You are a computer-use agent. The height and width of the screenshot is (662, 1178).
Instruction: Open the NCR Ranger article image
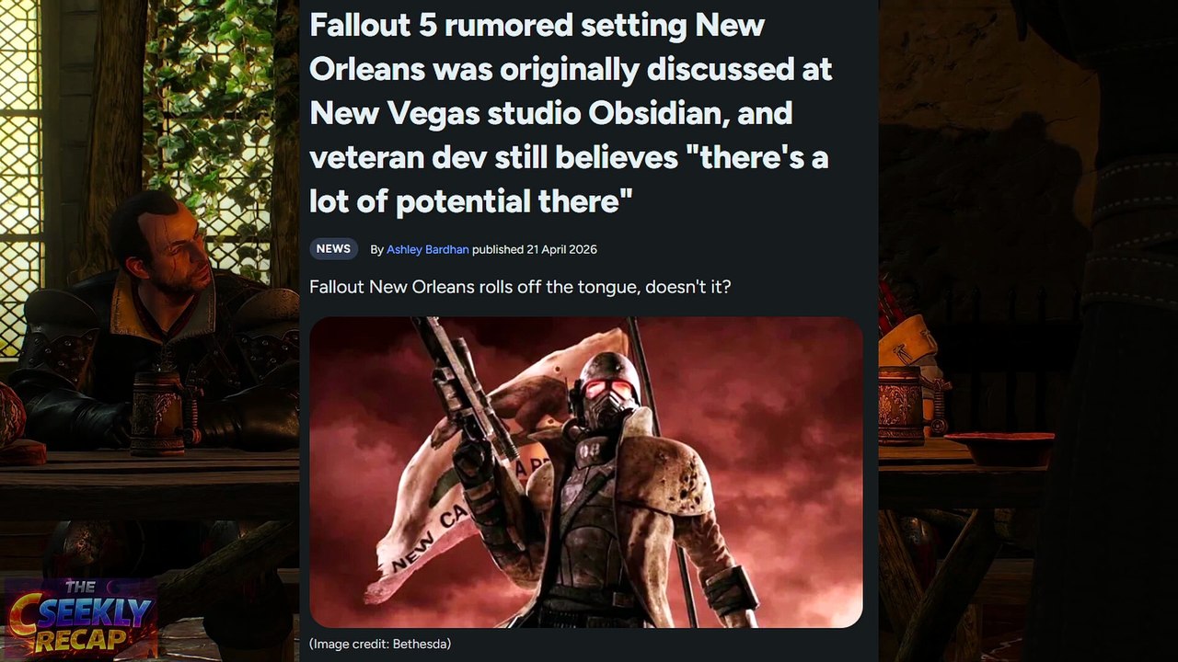click(x=586, y=473)
